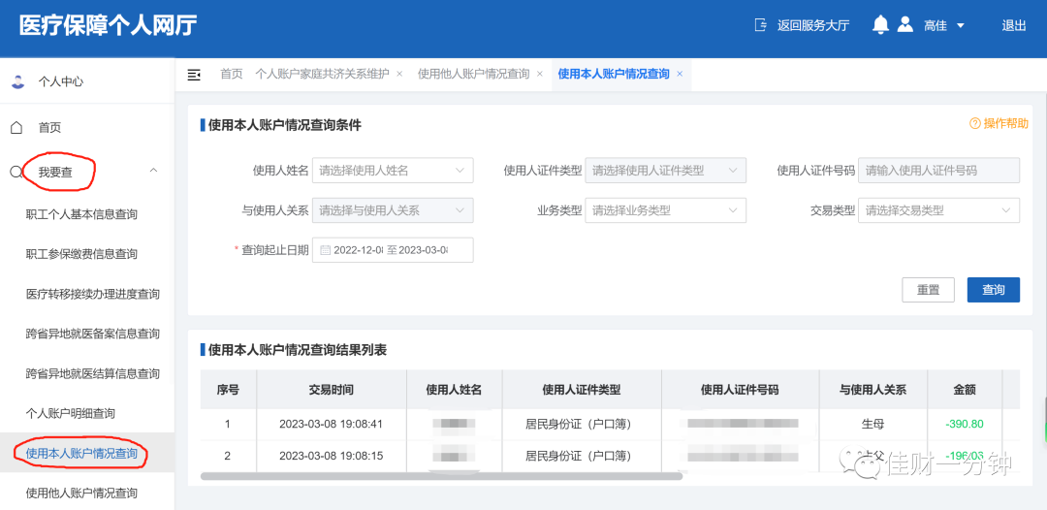Image resolution: width=1047 pixels, height=510 pixels.
Task: Click the 医疗保障个人网厅 site title
Action: pos(109,25)
